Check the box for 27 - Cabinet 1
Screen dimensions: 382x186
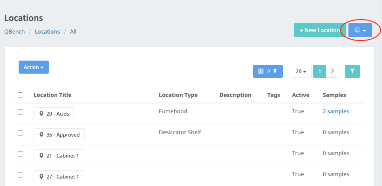(x=20, y=175)
